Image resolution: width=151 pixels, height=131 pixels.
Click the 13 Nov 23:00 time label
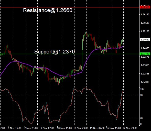click(x=81, y=128)
